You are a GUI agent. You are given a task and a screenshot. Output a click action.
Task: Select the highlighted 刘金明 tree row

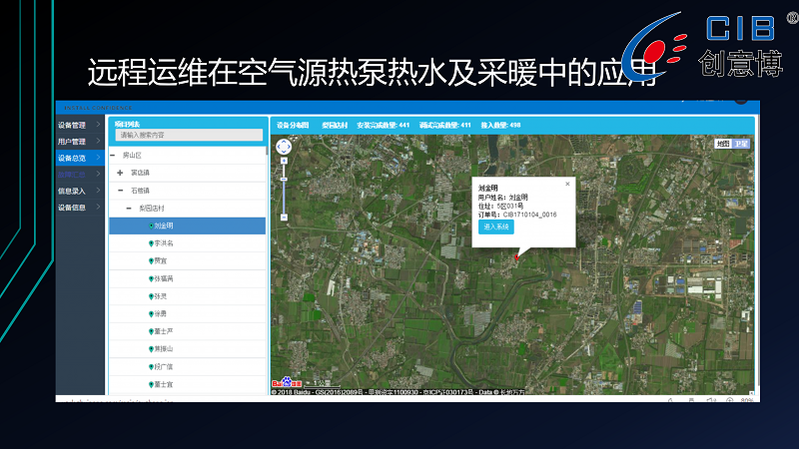coord(187,225)
